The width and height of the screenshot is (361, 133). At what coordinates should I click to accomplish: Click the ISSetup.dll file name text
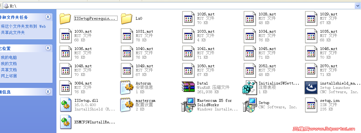click(x=86, y=101)
